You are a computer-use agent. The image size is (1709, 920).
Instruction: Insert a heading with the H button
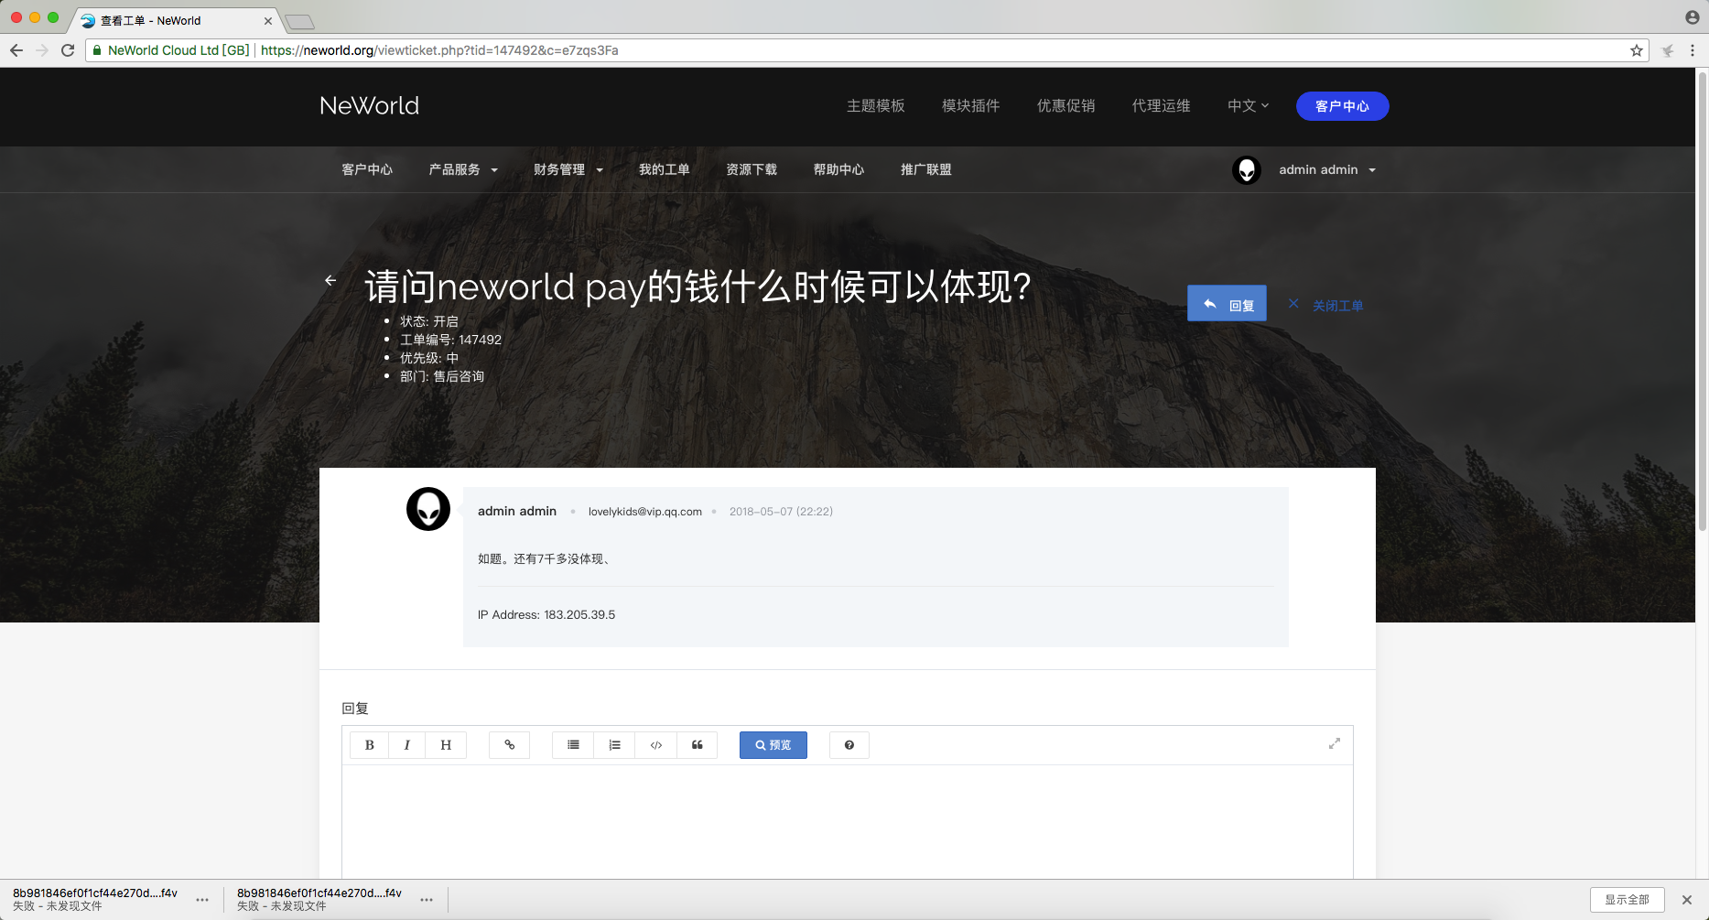point(446,745)
